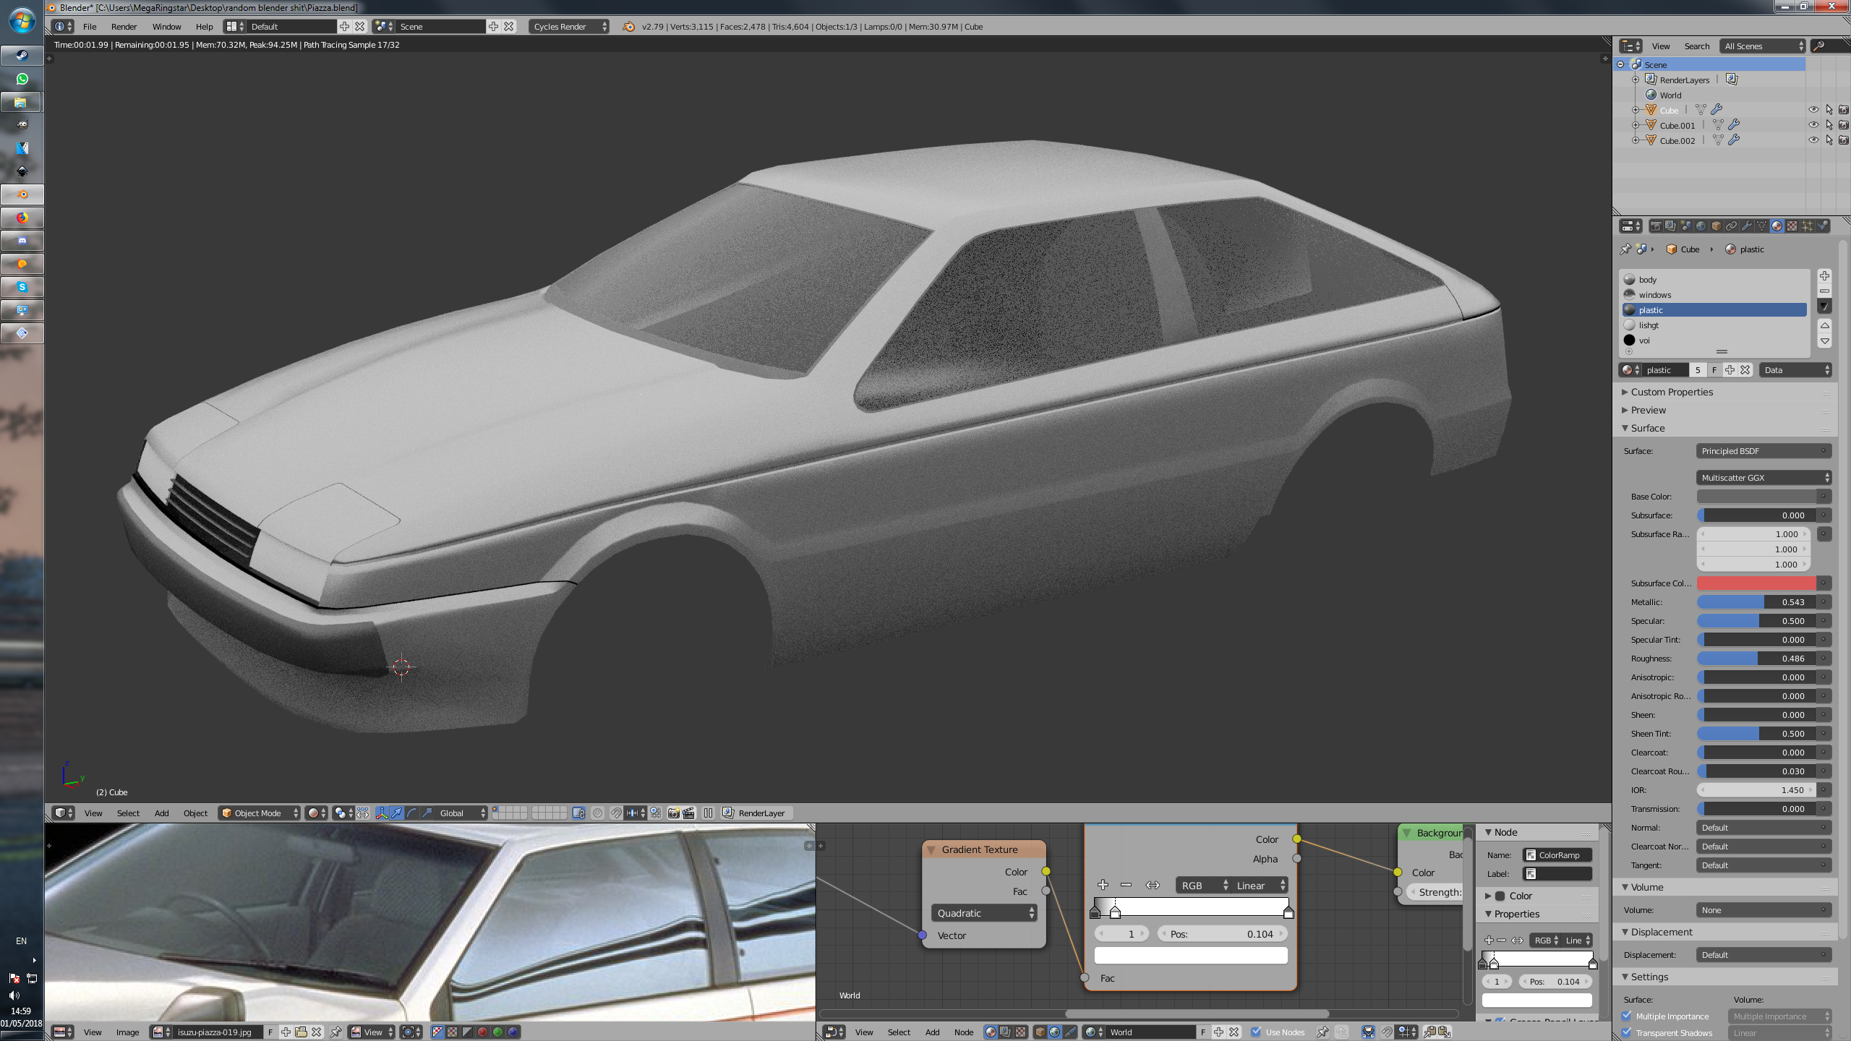Open the Quadratic gradient type dropdown
The width and height of the screenshot is (1851, 1041).
(983, 913)
